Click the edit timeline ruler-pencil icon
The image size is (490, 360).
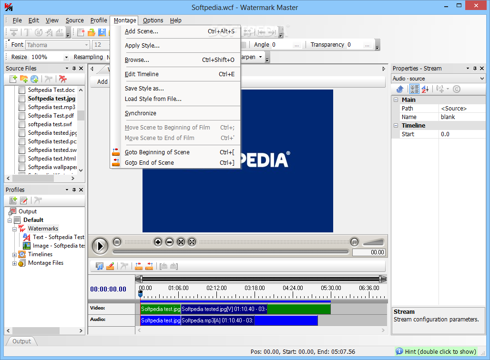(110, 266)
